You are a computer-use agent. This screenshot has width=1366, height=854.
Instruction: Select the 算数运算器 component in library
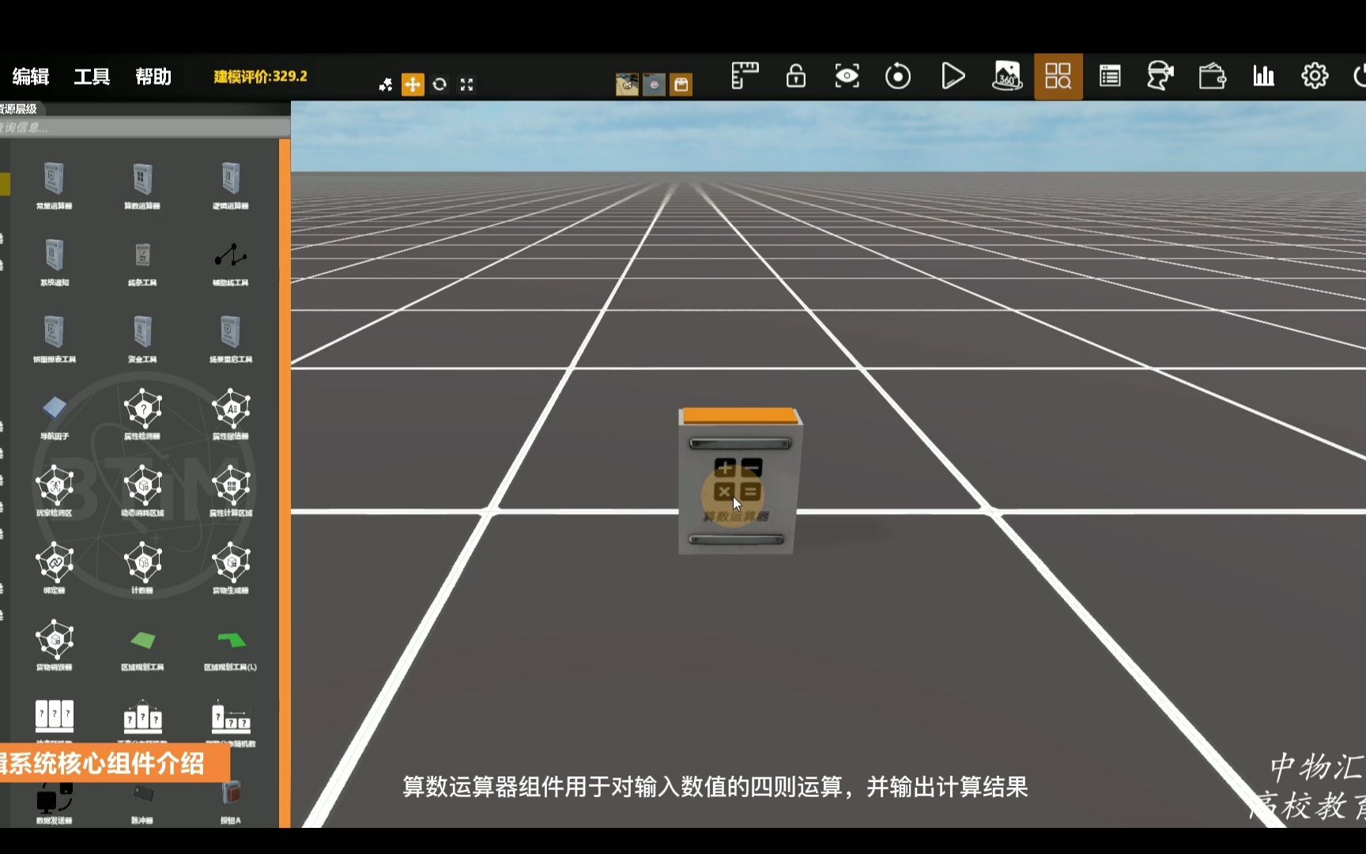click(x=142, y=185)
